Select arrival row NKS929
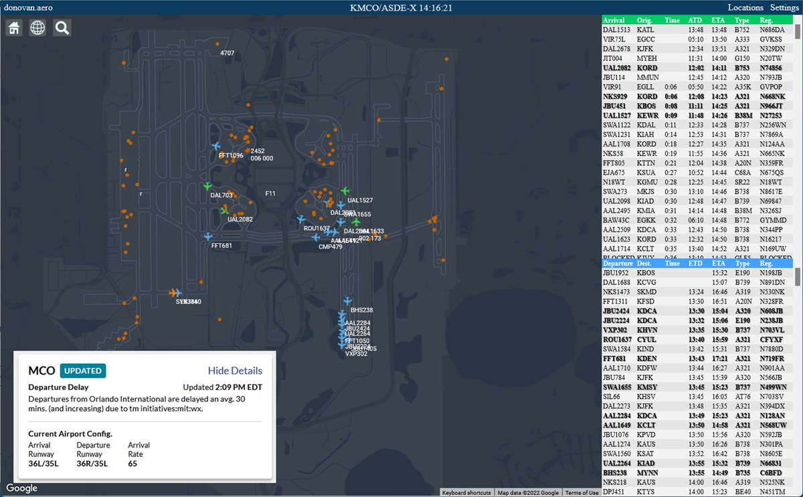Image resolution: width=803 pixels, height=497 pixels. (x=698, y=96)
